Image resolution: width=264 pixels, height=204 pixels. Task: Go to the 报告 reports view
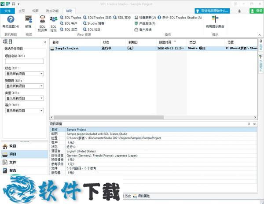pos(25,171)
